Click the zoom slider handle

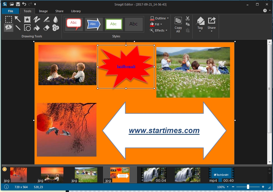(x=248, y=187)
